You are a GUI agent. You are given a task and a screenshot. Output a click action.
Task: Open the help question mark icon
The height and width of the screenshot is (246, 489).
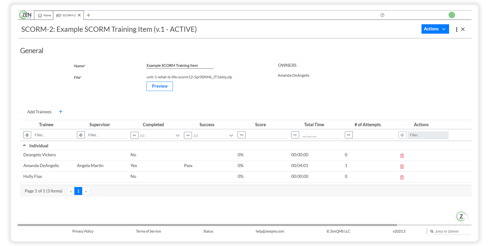point(382,15)
